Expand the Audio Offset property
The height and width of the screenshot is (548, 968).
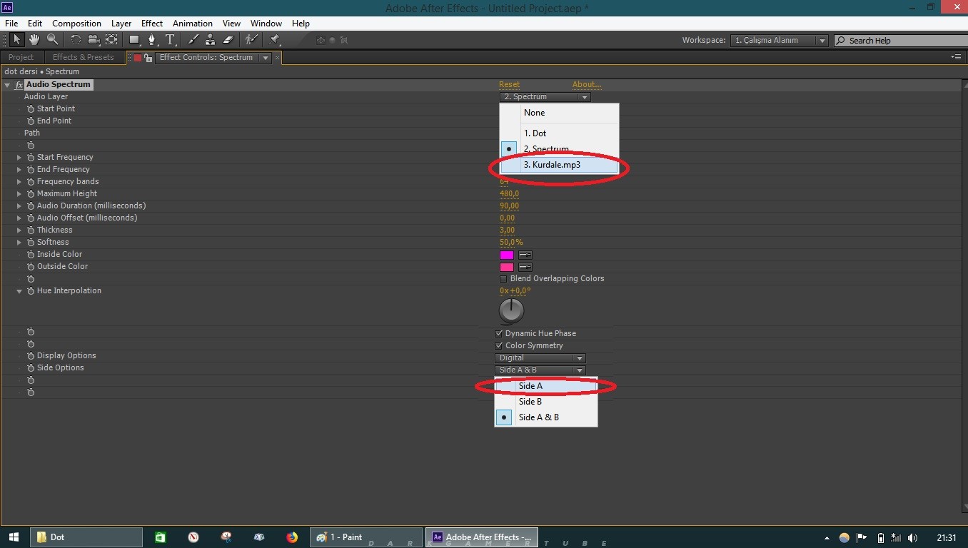(19, 218)
